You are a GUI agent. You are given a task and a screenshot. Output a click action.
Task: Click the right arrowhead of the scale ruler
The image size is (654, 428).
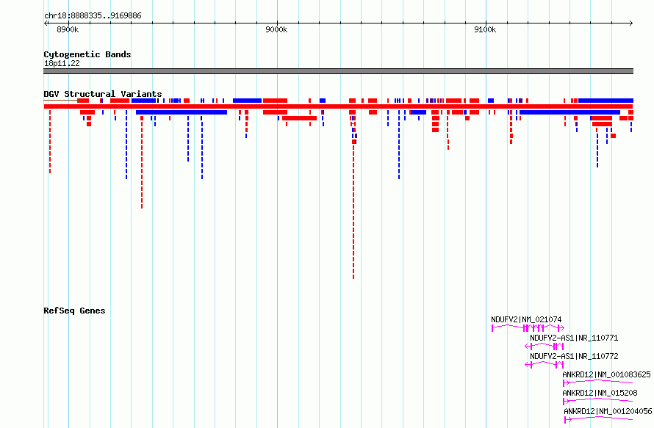pos(631,23)
